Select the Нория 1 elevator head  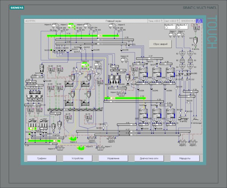181,34
